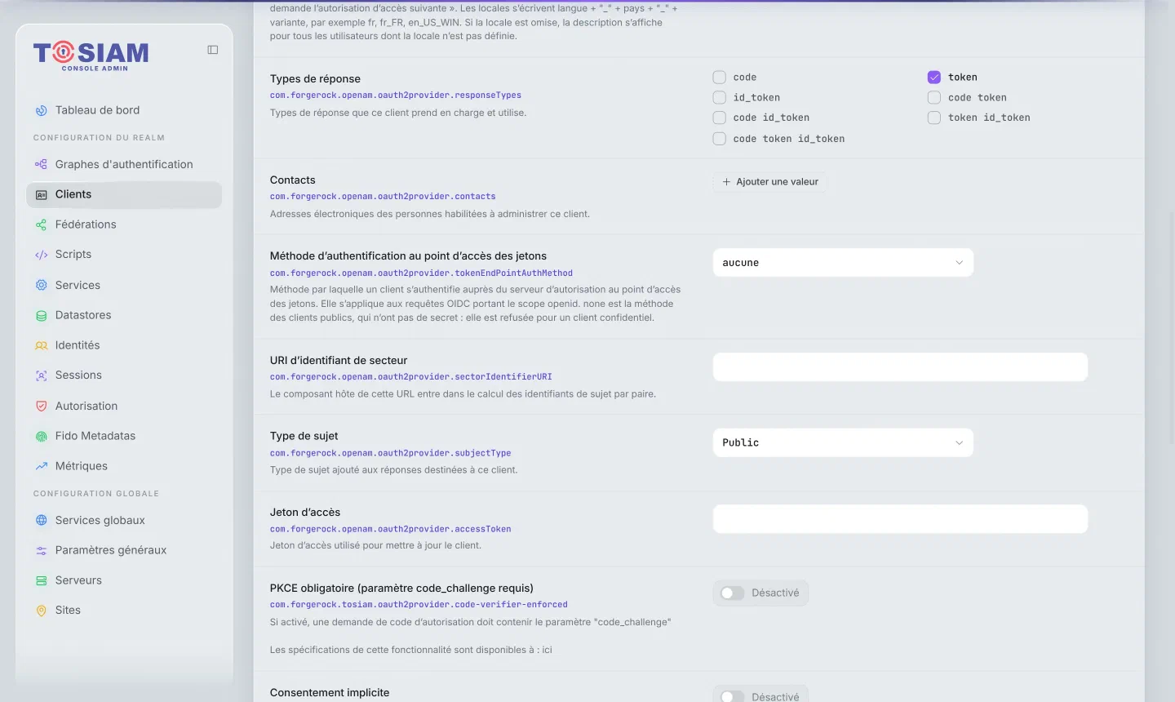Viewport: 1175px width, 702px height.
Task: Click the Services gear icon
Action: click(x=41, y=285)
